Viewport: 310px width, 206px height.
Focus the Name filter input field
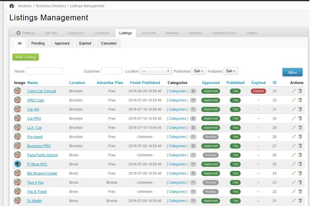[x=44, y=71]
